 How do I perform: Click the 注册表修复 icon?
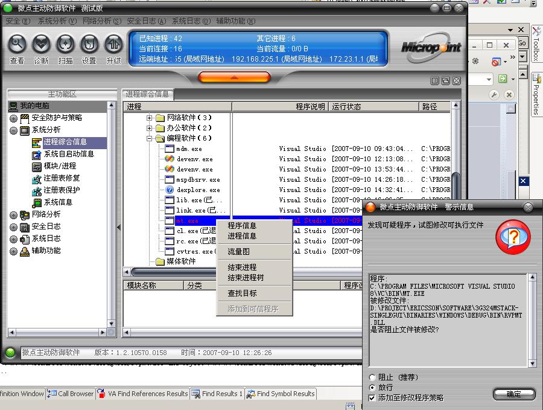click(x=36, y=179)
